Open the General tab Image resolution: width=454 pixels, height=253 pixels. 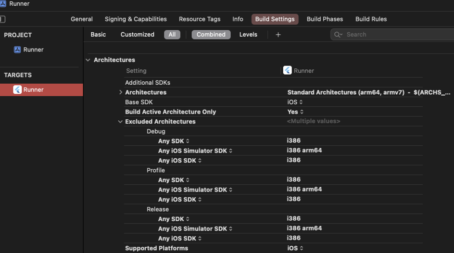[x=82, y=19]
